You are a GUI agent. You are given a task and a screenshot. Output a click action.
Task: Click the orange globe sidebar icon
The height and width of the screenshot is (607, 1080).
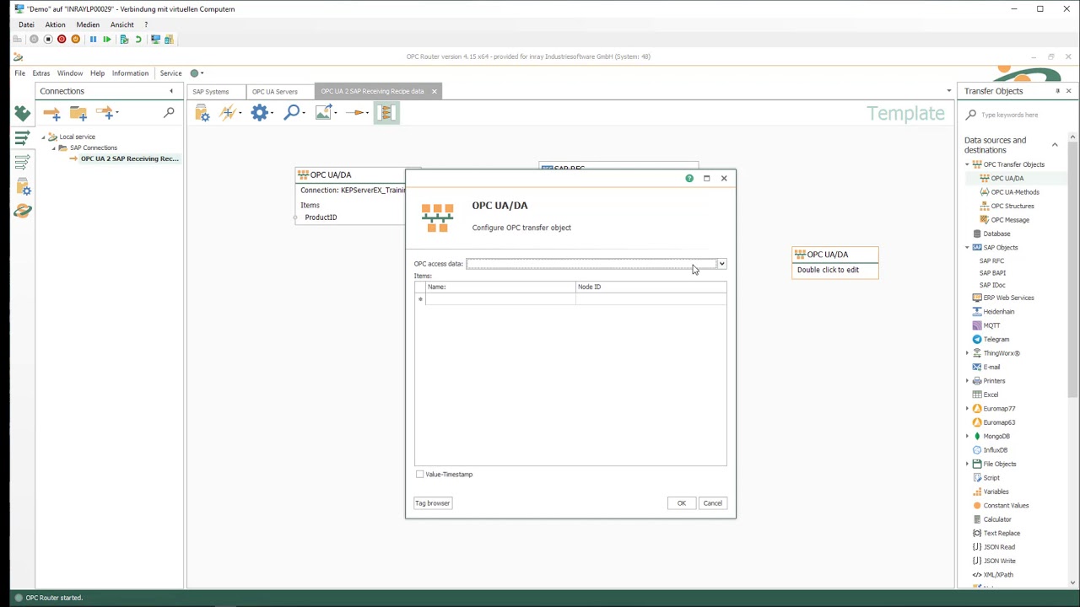click(23, 211)
